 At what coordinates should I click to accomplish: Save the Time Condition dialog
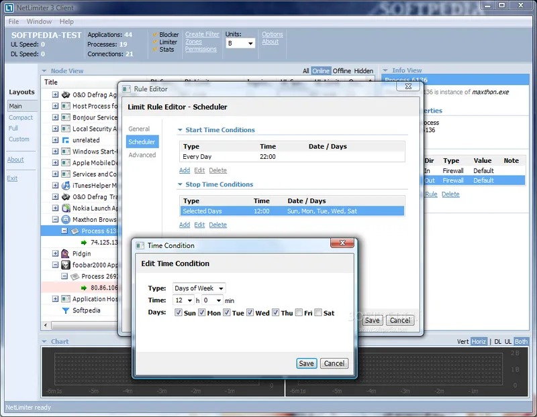click(306, 363)
